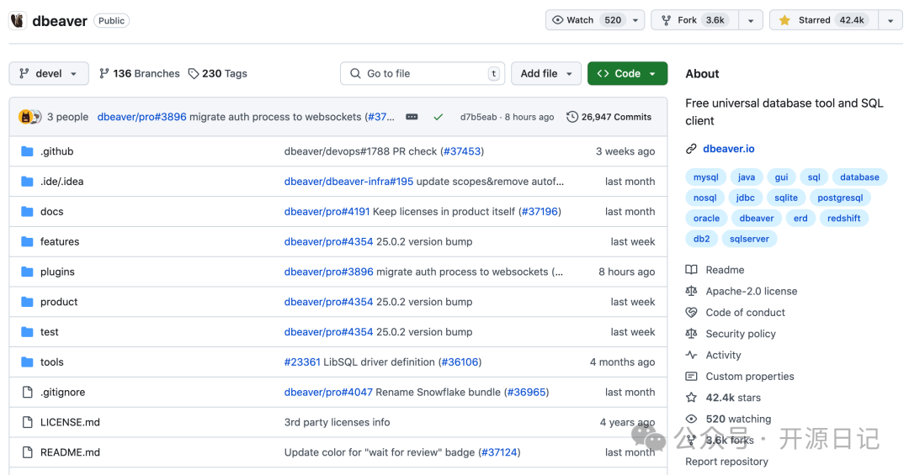The height and width of the screenshot is (475, 909).
Task: Click the postgresql topic tag
Action: 841,198
